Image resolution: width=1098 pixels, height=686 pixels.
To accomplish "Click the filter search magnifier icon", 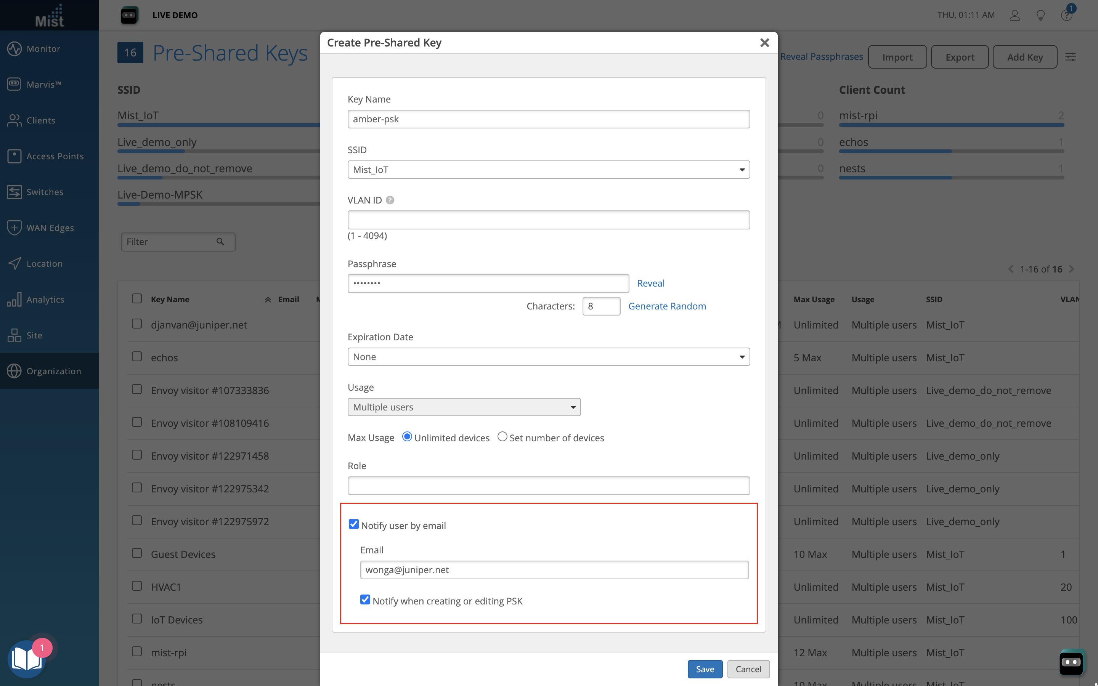I will coord(220,242).
